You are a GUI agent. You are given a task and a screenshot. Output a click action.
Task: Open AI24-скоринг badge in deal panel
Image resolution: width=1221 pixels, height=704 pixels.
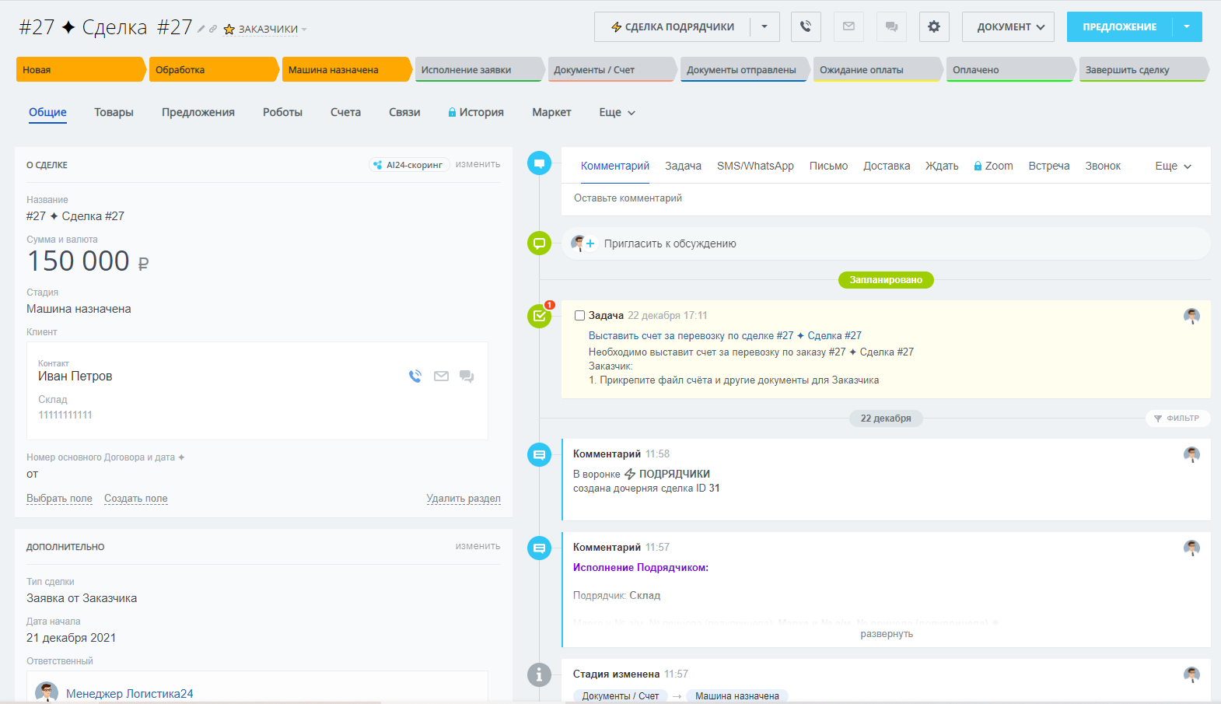pyautogui.click(x=408, y=165)
